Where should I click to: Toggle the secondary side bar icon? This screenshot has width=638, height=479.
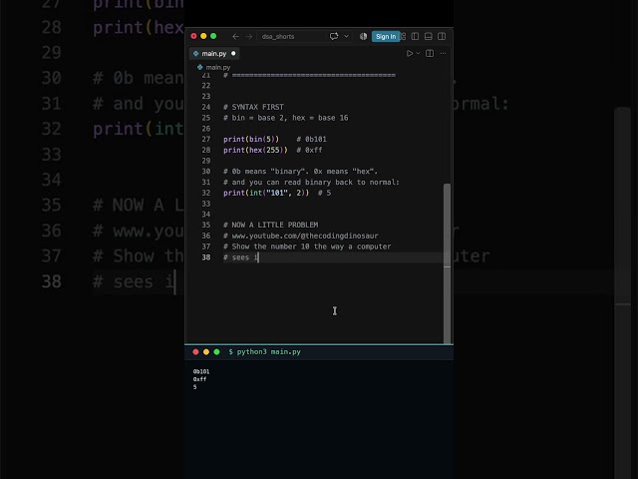point(442,36)
